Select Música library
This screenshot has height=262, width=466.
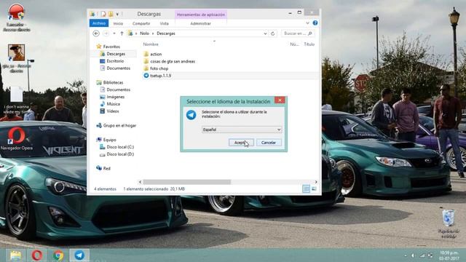[x=114, y=104]
